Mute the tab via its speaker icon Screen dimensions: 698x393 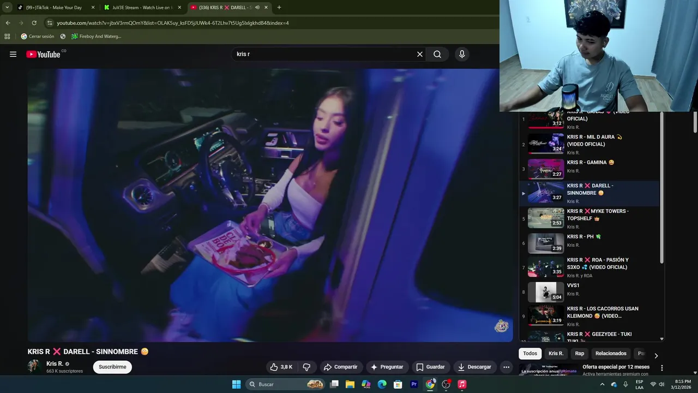(x=257, y=8)
